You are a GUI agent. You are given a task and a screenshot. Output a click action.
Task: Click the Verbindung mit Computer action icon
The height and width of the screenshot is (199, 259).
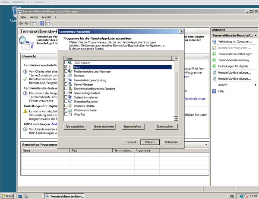click(215, 41)
